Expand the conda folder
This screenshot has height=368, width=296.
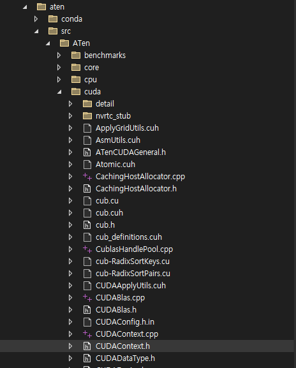36,19
